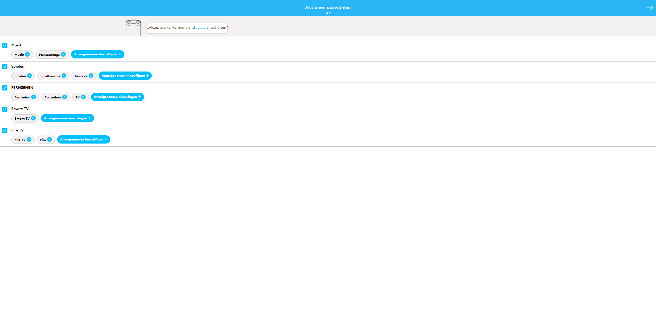Disable the FERNSEHEN activity checkbox
The image size is (656, 335).
point(5,88)
